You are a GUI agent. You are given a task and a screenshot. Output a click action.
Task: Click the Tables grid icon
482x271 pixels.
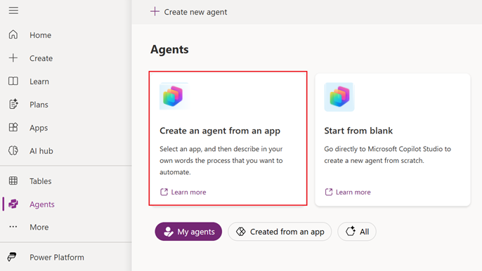[x=13, y=180]
